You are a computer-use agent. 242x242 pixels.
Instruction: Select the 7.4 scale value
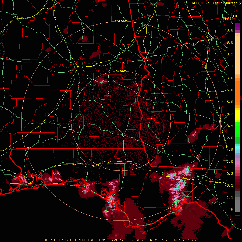230,66
